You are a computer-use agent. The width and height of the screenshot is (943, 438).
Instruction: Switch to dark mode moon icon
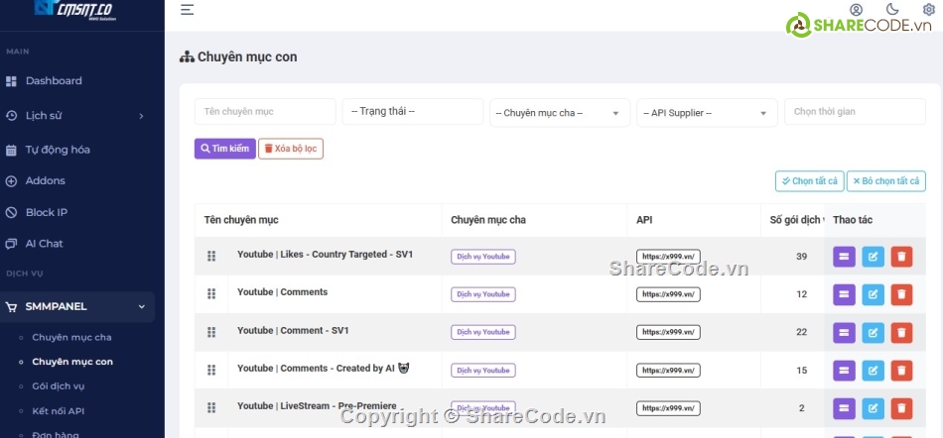pos(892,9)
